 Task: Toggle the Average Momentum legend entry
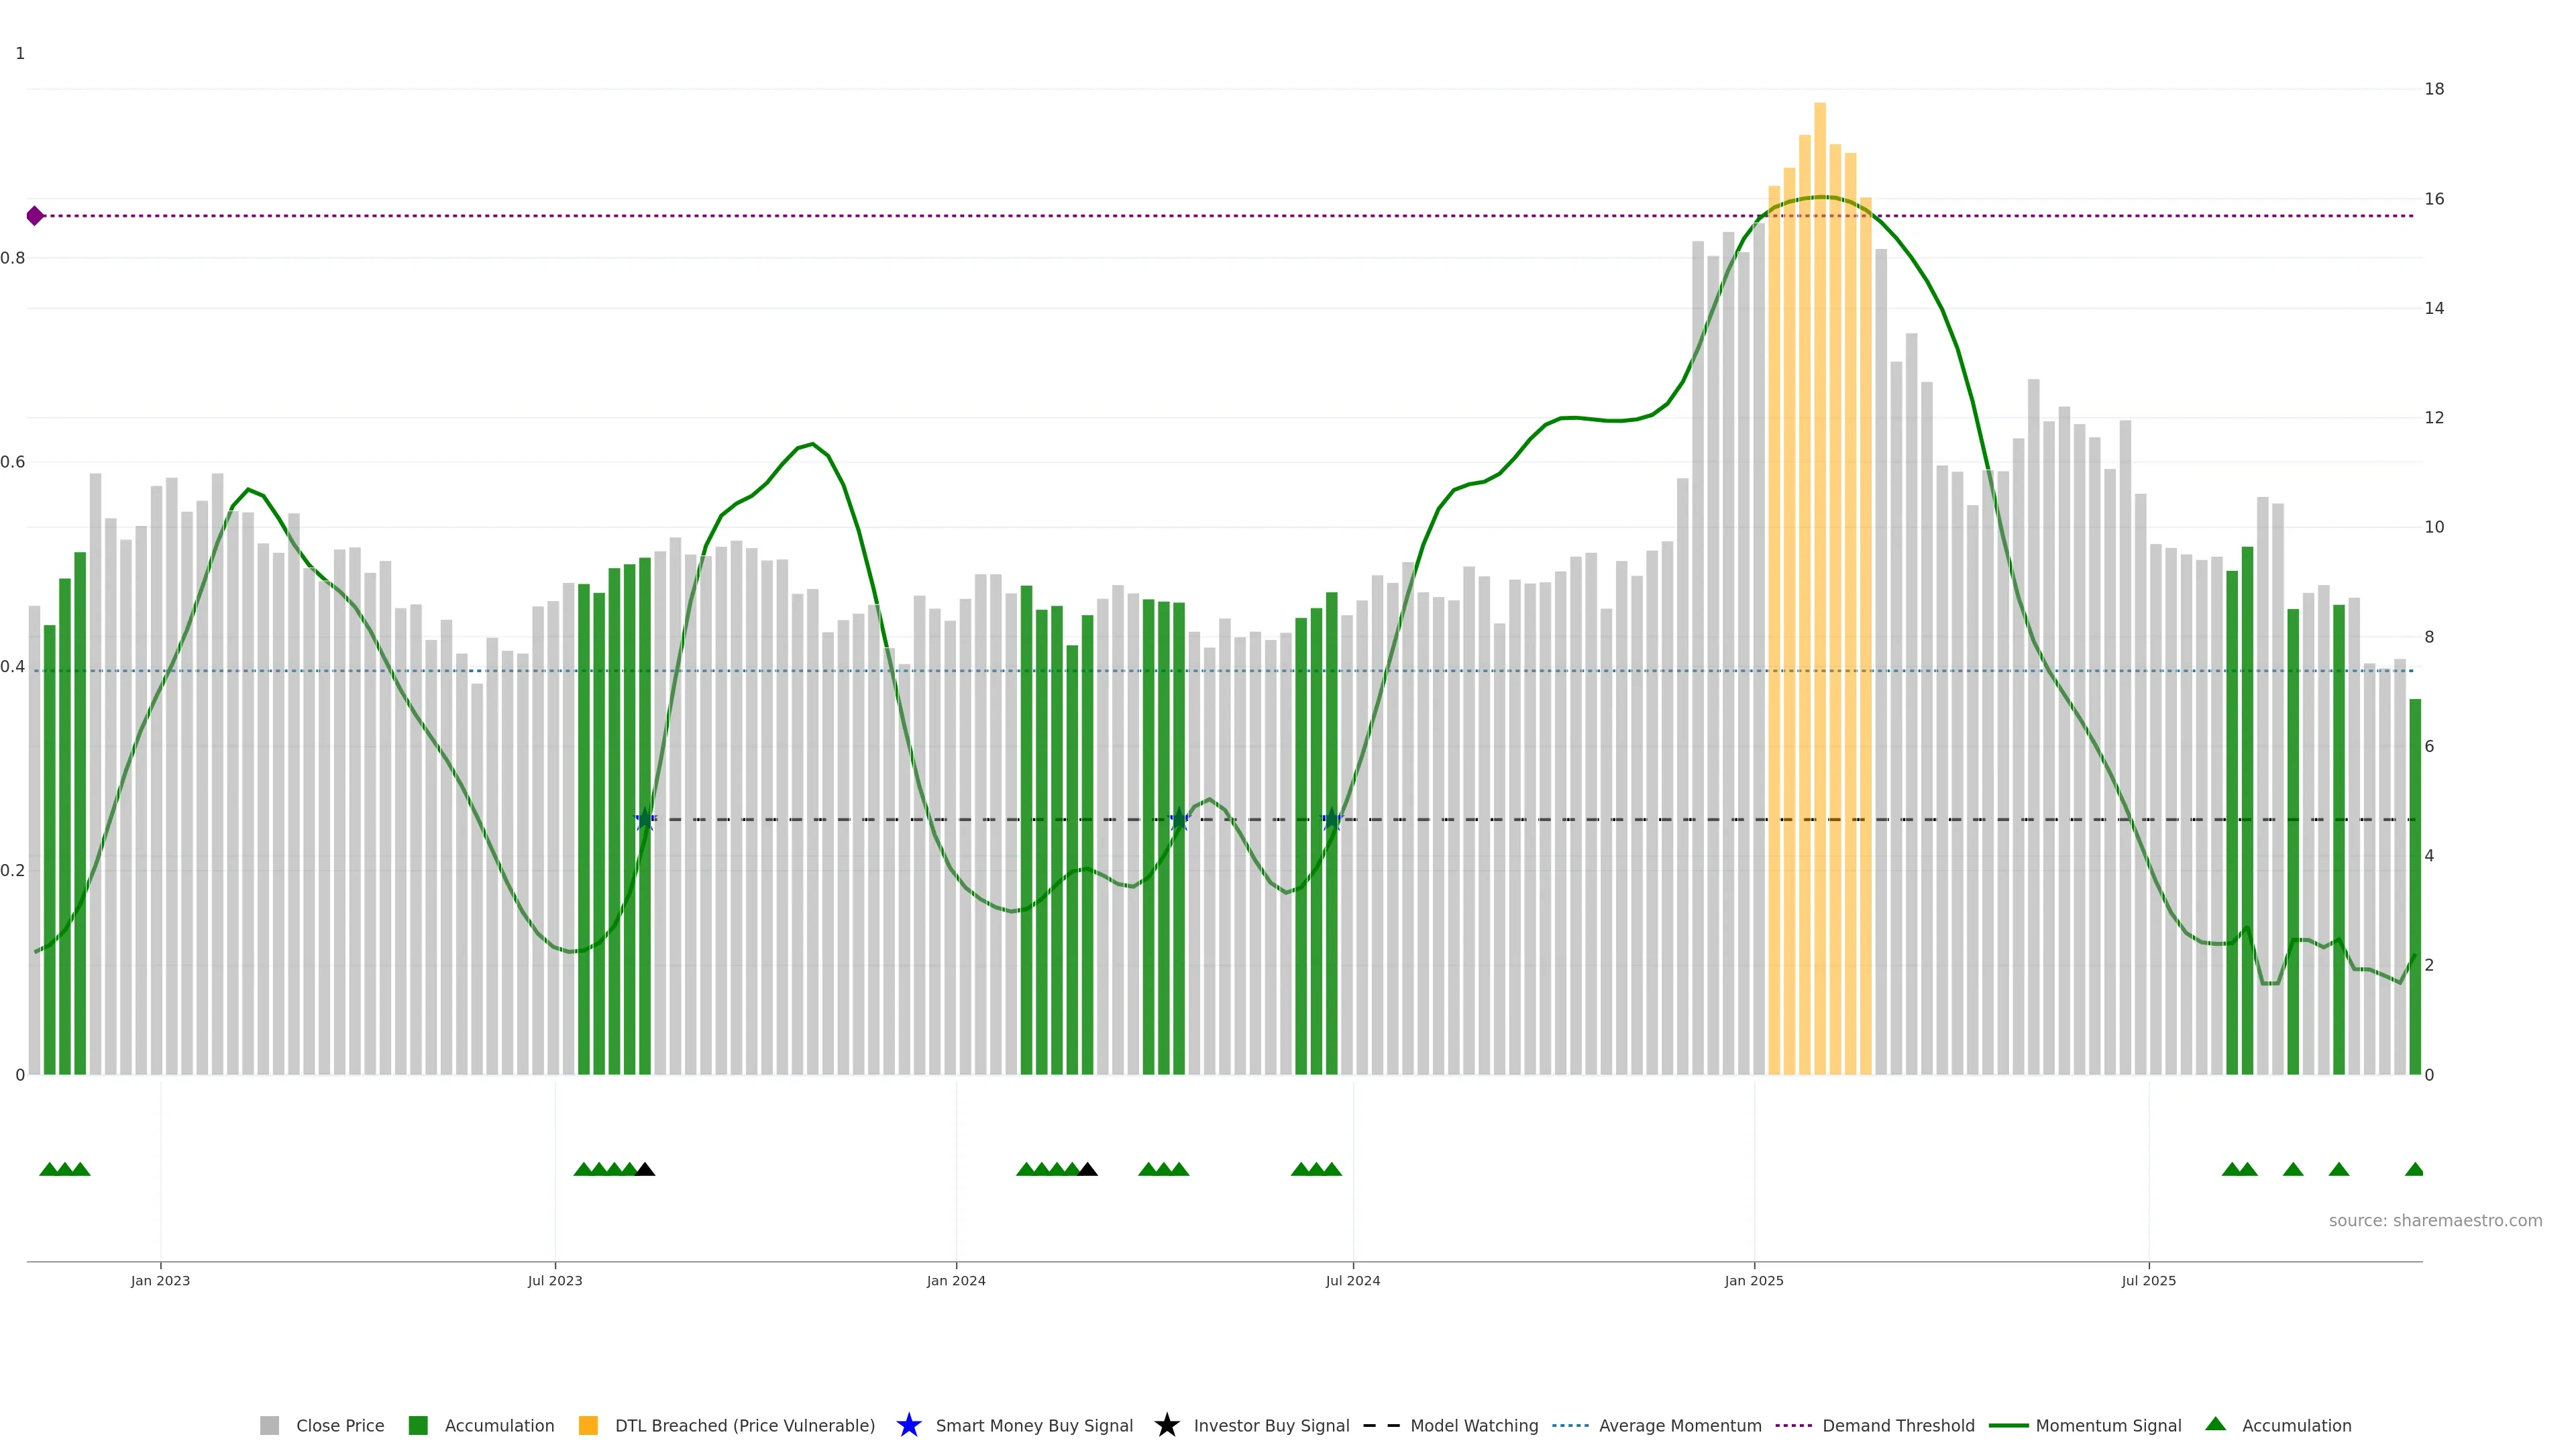[x=1679, y=1425]
